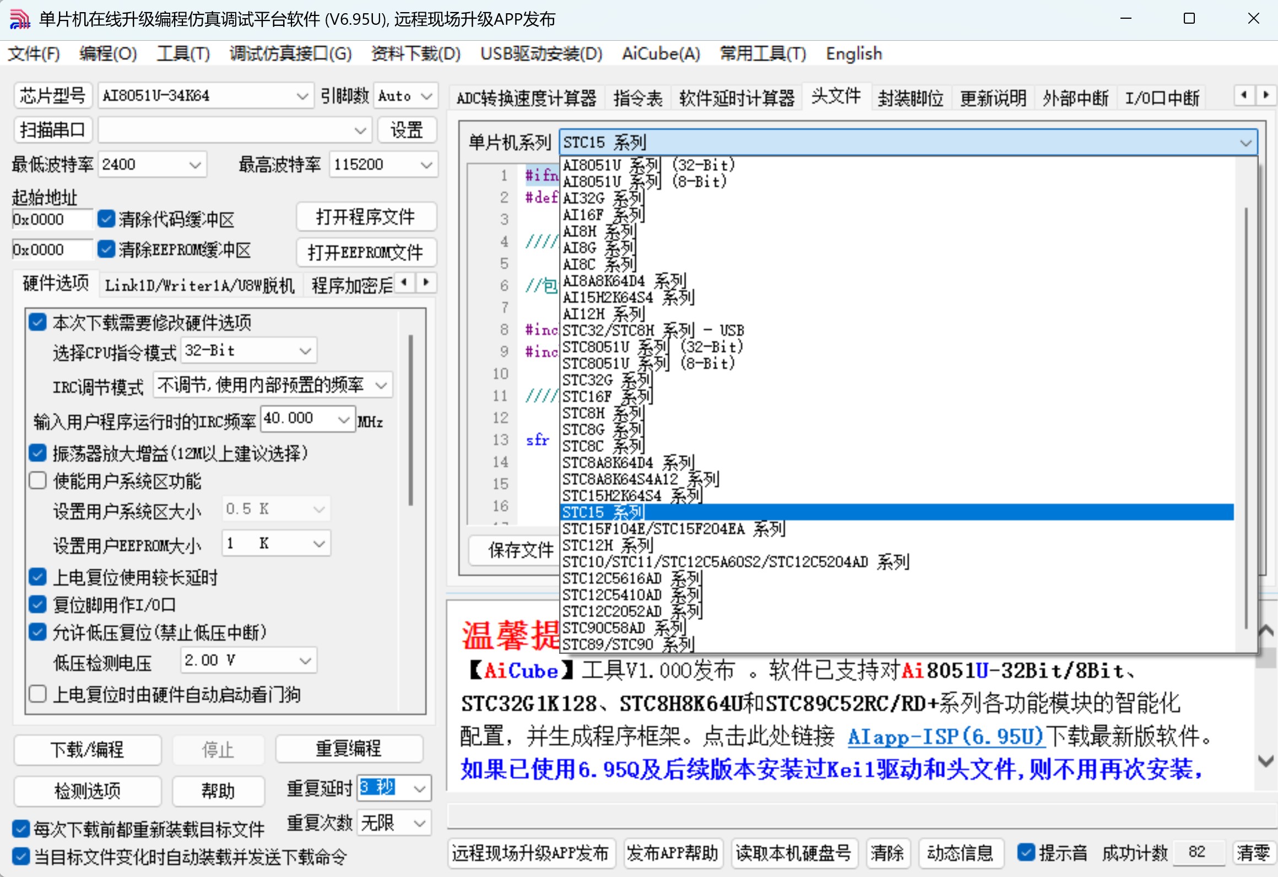Open 低压检测电压 2.00 V dropdown
The image size is (1278, 877).
pos(249,660)
